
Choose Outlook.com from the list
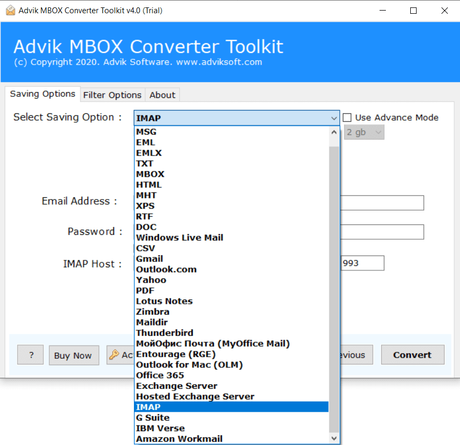[x=232, y=269]
